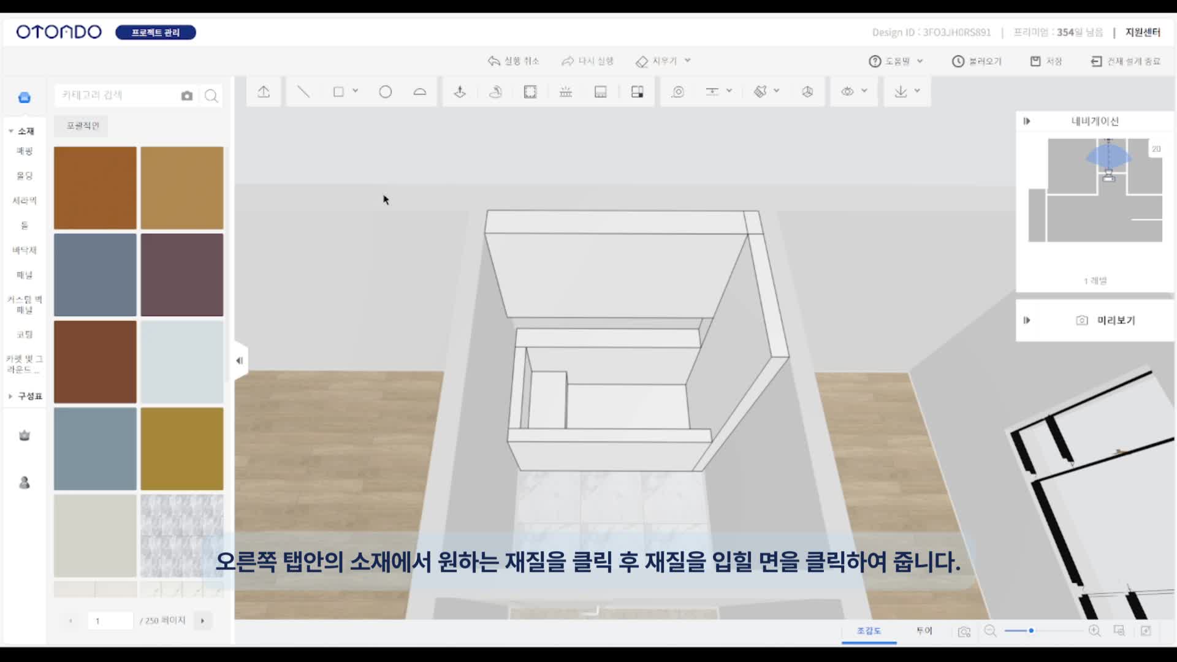Select the 바닥재 category
Image resolution: width=1177 pixels, height=662 pixels.
pyautogui.click(x=25, y=250)
